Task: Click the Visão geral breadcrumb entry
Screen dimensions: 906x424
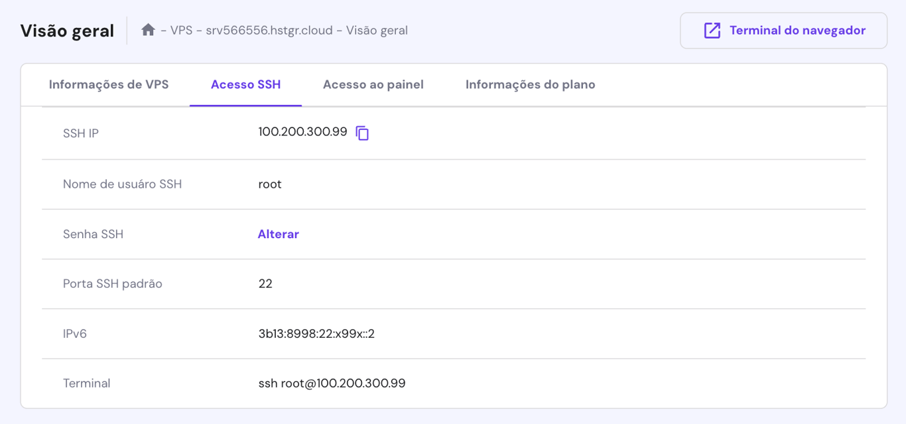Action: [x=377, y=31]
